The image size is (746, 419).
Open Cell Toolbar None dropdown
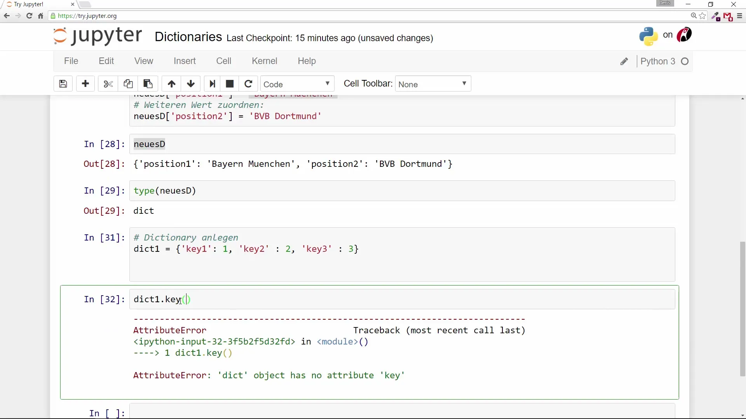[433, 84]
